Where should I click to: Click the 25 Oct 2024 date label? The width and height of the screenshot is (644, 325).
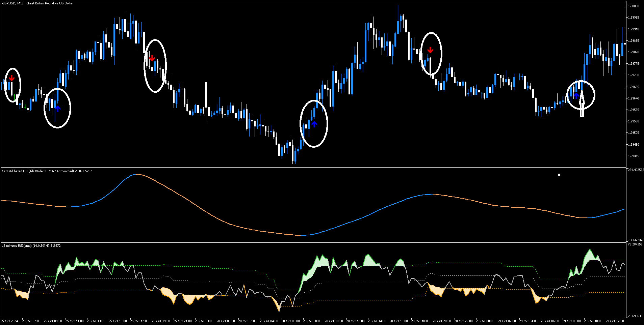coord(9,321)
